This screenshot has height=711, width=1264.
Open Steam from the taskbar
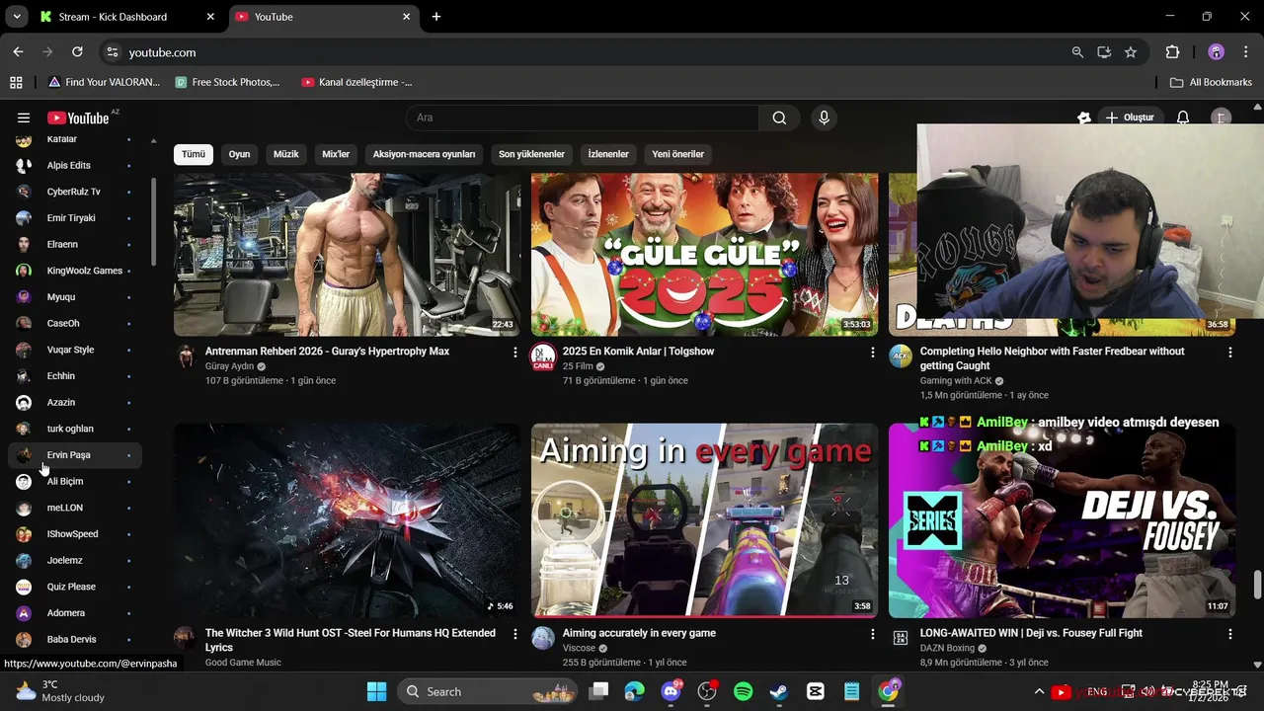coord(779,691)
